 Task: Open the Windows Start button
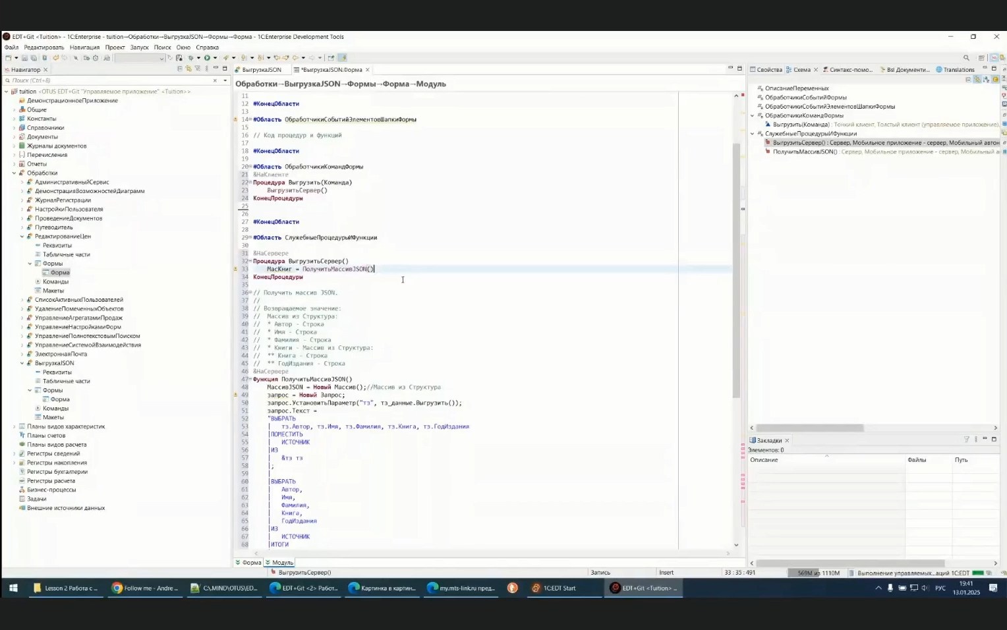pos(13,588)
